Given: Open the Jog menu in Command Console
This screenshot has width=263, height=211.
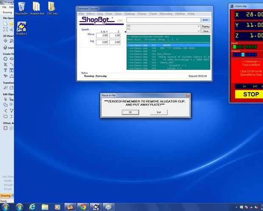Looking at the screenshot, I should (x=100, y=14).
